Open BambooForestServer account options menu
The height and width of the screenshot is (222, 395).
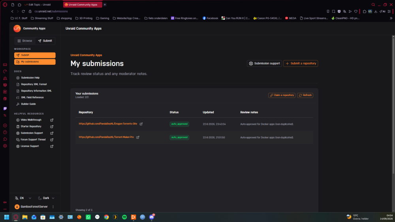[x=53, y=207]
